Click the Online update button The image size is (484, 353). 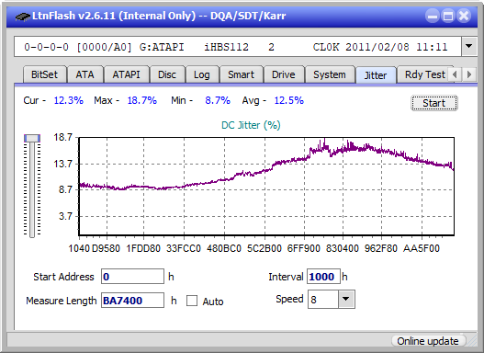coord(428,341)
